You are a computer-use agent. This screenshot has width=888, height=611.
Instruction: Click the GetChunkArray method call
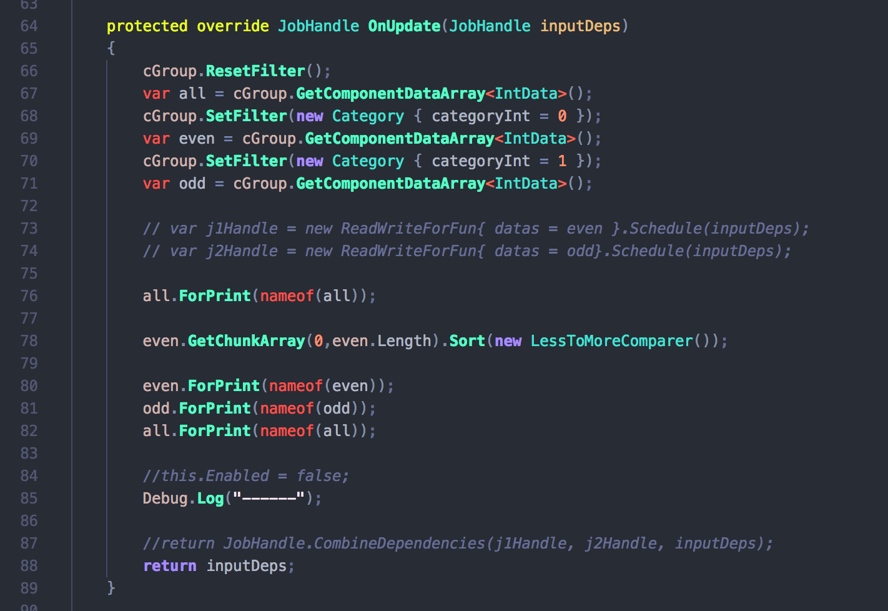click(246, 341)
